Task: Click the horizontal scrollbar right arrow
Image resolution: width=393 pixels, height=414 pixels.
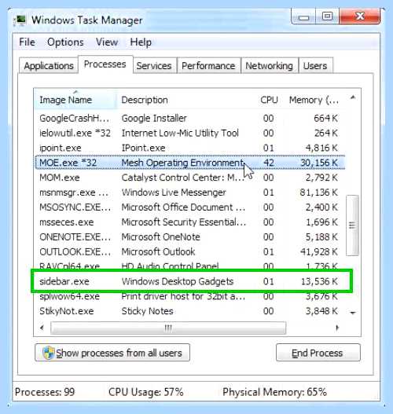Action: click(337, 328)
